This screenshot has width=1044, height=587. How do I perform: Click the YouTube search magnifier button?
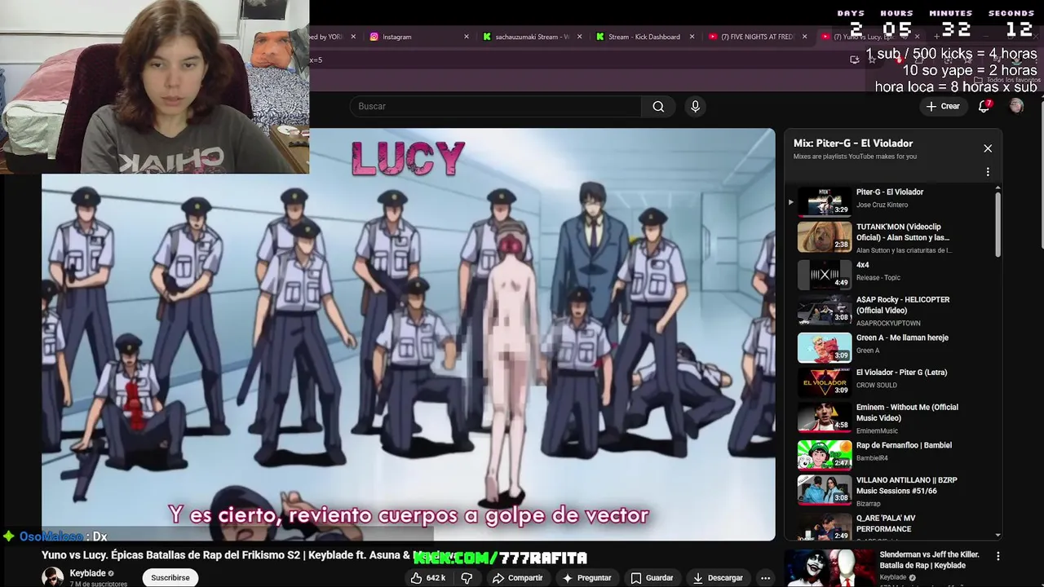(x=658, y=107)
